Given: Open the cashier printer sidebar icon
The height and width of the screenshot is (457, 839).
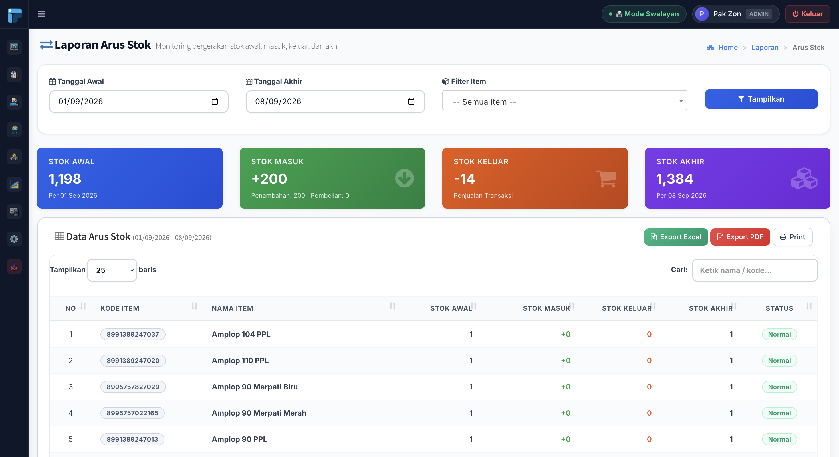Looking at the screenshot, I should click(14, 102).
